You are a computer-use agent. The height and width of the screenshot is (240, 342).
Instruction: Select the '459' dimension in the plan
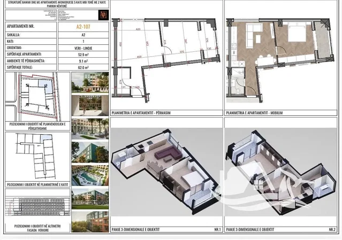[139, 57]
